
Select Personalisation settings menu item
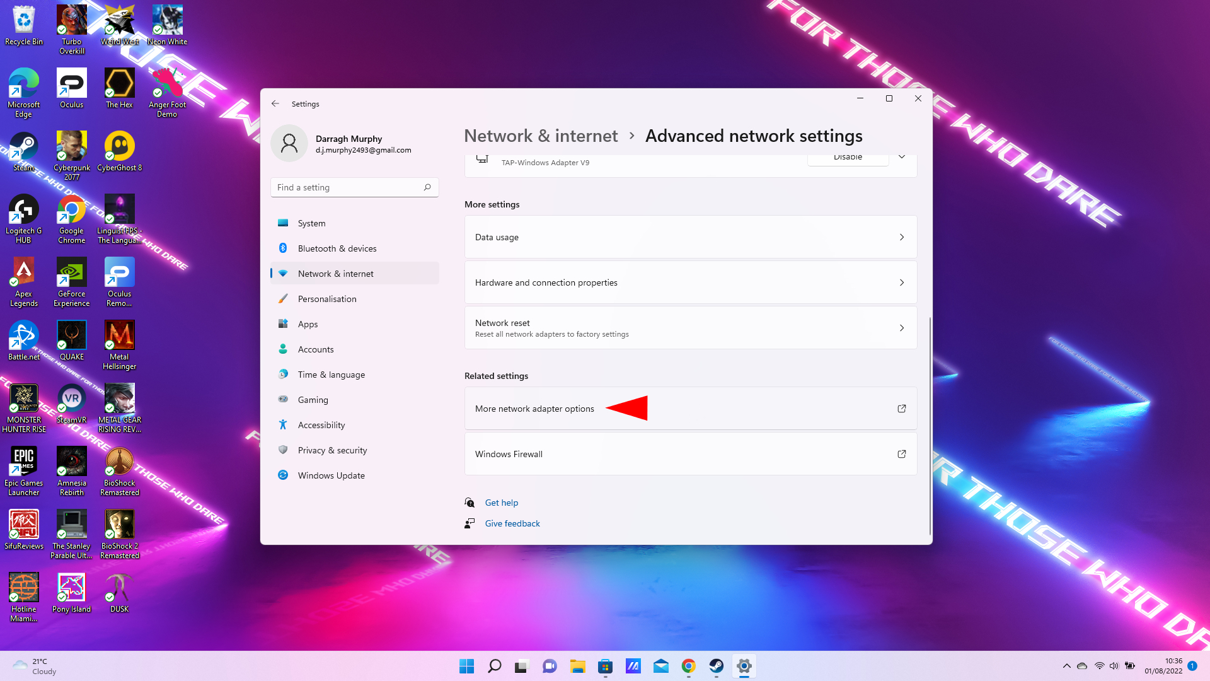(326, 298)
